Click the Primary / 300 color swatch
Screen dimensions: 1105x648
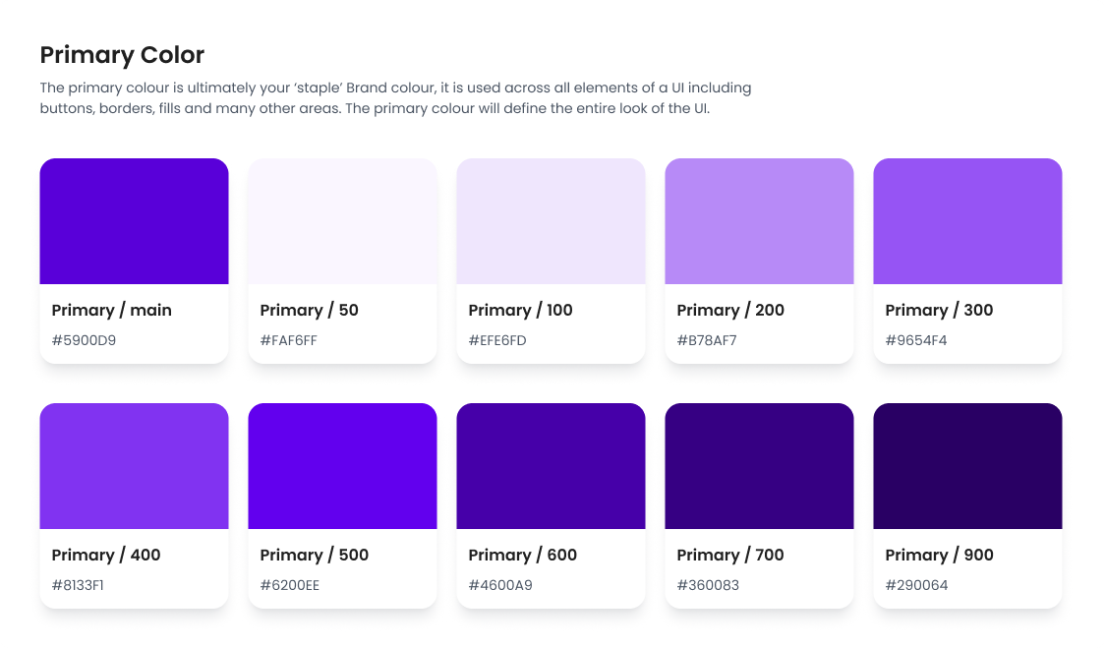coord(967,221)
